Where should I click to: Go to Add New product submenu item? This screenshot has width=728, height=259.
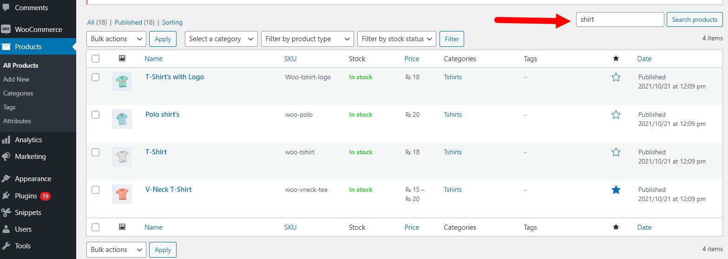pyautogui.click(x=16, y=79)
